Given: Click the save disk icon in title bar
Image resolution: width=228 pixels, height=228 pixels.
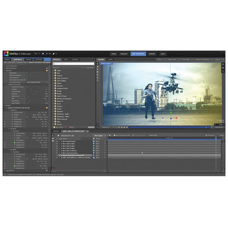Looking at the screenshot, I should [x=43, y=54].
